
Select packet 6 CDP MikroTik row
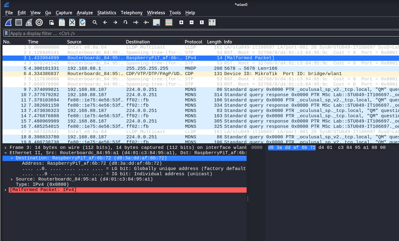(200, 74)
